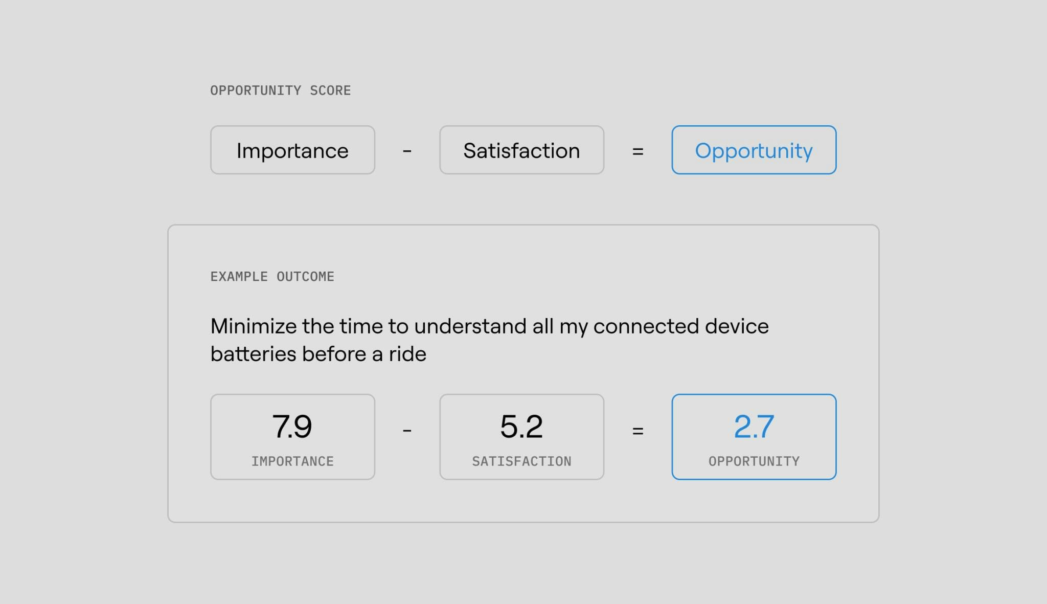Select the 5.2 satisfaction value box
Screen dimensions: 1047x604
(521, 437)
